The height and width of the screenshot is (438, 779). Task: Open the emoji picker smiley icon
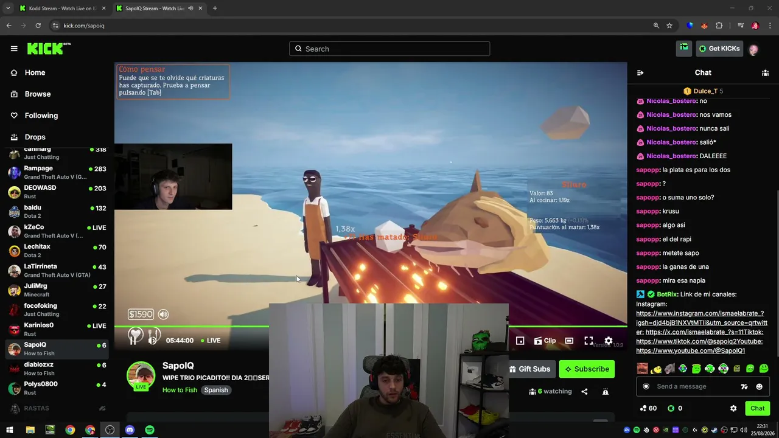click(x=759, y=386)
